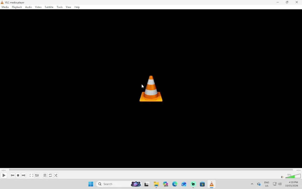Stop playback
Image resolution: width=302 pixels, height=189 pixels.
tap(18, 175)
